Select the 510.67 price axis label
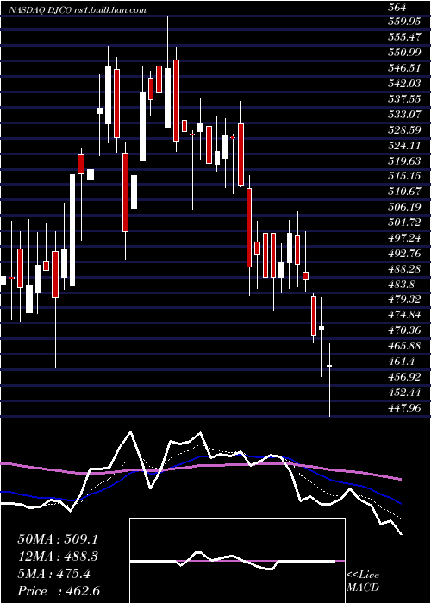431x604 pixels. [404, 192]
